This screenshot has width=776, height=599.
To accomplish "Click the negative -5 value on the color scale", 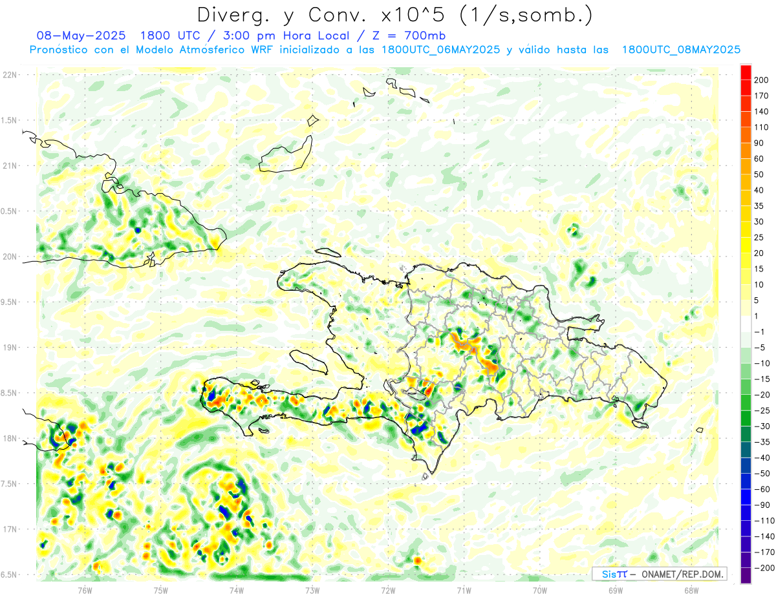I will click(x=759, y=348).
